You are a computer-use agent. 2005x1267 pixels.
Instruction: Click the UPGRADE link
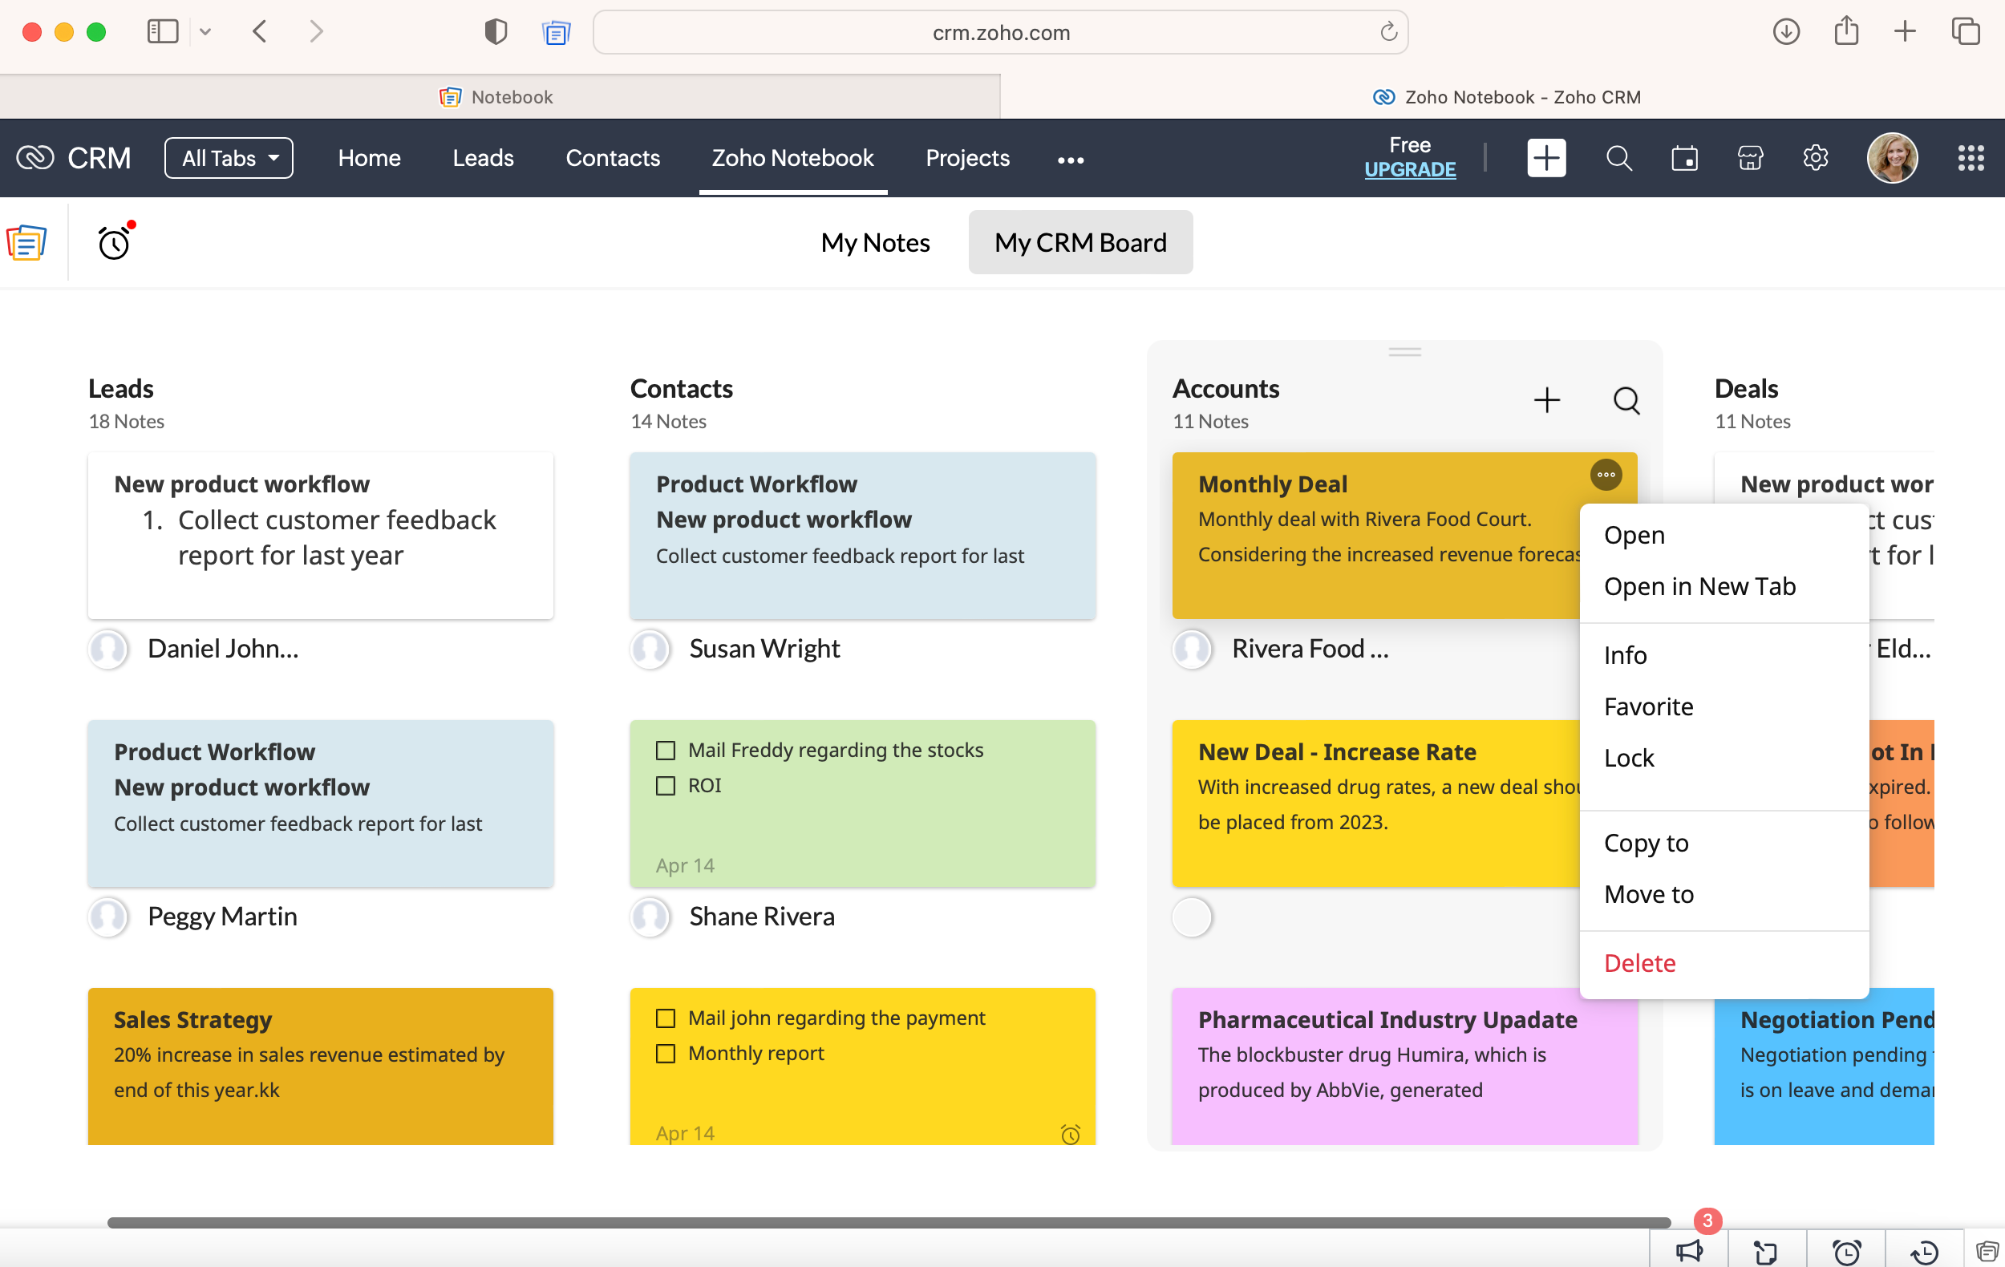coord(1410,169)
